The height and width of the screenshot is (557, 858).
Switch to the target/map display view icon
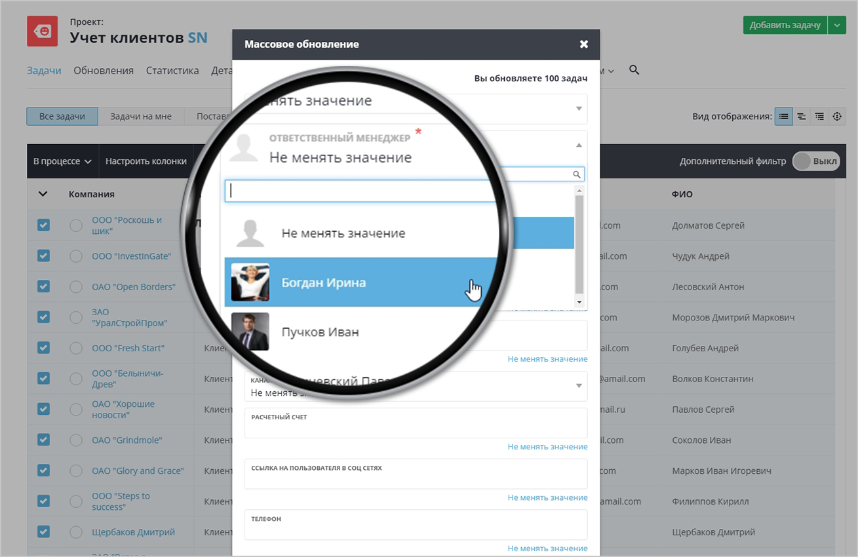point(837,117)
